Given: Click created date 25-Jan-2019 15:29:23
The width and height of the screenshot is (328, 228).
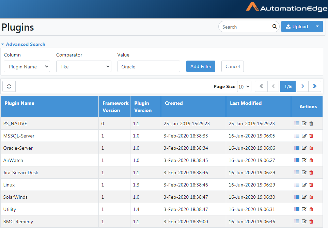Looking at the screenshot, I should coord(187,124).
